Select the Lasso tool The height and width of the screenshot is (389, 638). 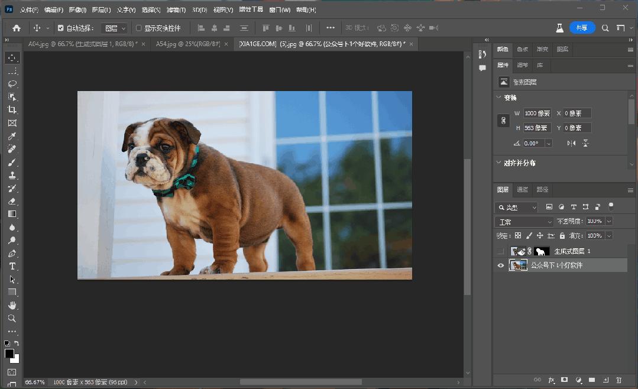pyautogui.click(x=12, y=83)
